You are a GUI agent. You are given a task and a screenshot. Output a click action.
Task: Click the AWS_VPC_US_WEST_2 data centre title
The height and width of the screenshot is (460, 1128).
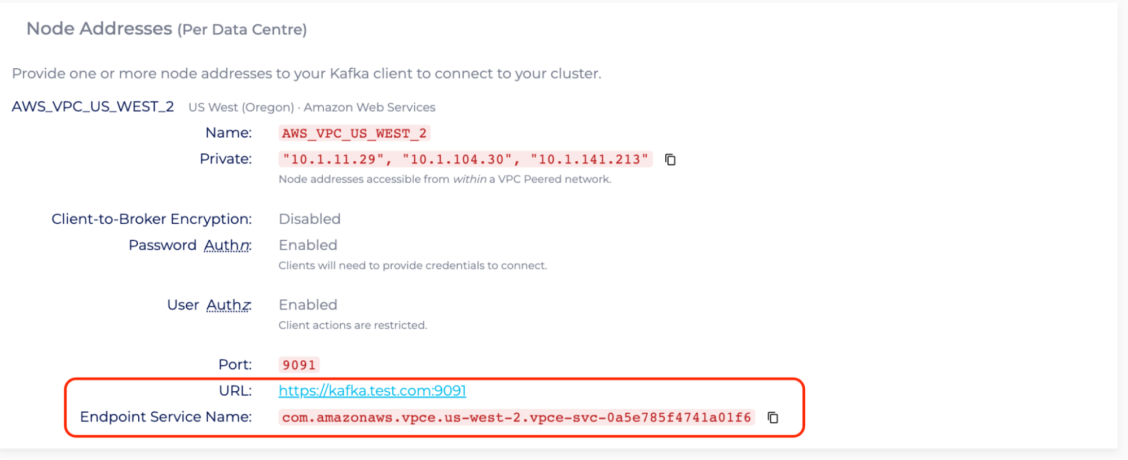click(93, 107)
